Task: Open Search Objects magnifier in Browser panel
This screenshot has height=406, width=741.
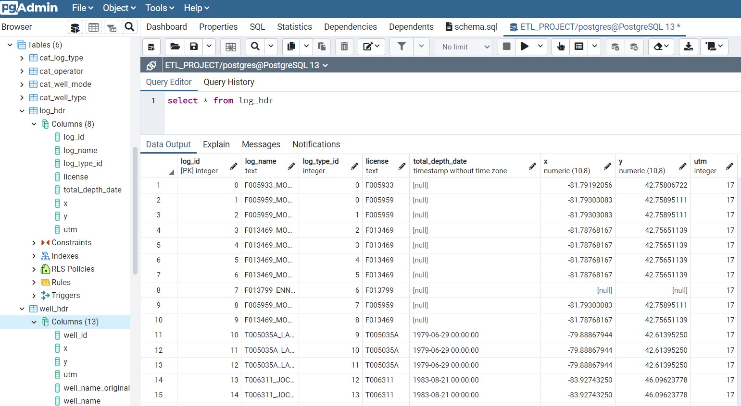Action: coord(129,27)
